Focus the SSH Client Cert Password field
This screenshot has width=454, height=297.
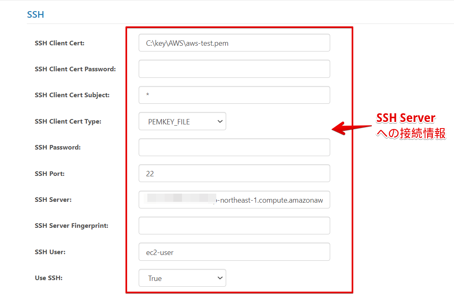pos(234,69)
